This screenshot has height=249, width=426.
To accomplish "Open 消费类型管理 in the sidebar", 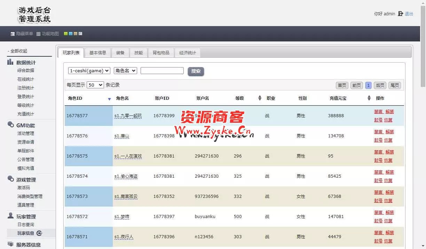I will (30, 196).
